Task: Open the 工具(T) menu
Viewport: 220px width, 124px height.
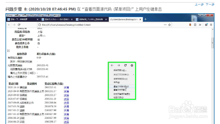Action: 49,15
